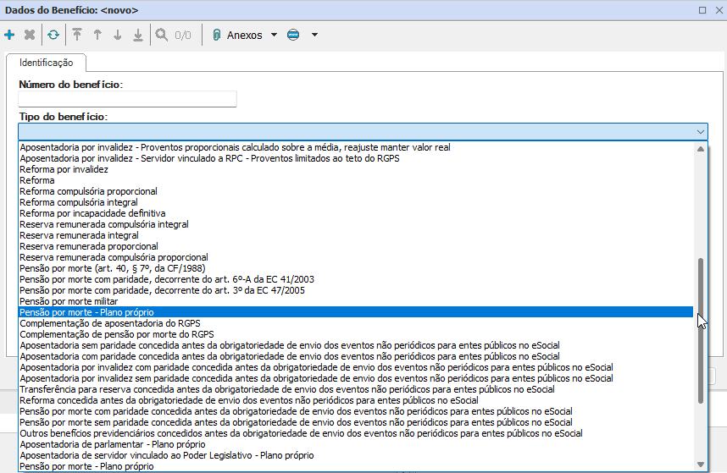Click the dropdown list scrollbar thumb
The width and height of the screenshot is (727, 473).
[701, 331]
